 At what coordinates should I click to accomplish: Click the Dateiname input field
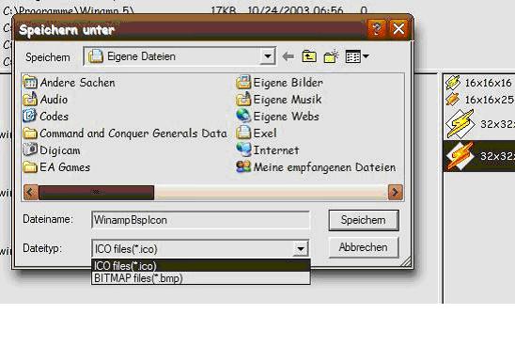[200, 220]
